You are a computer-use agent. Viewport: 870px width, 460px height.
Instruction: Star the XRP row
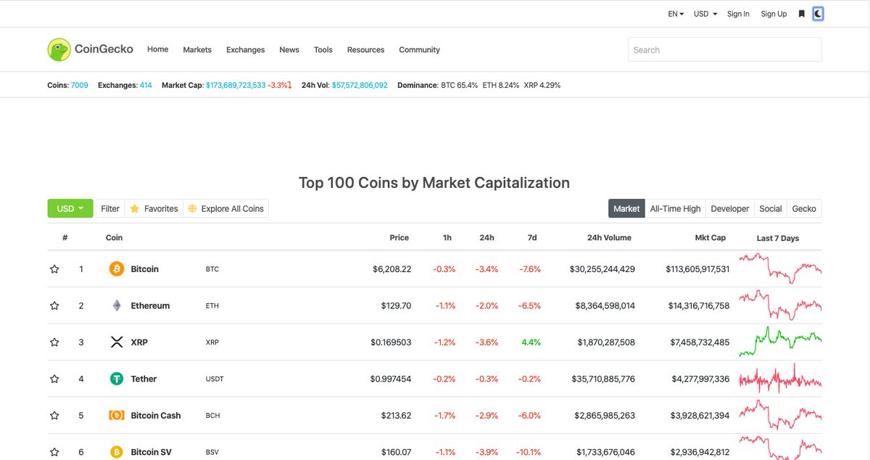[54, 342]
